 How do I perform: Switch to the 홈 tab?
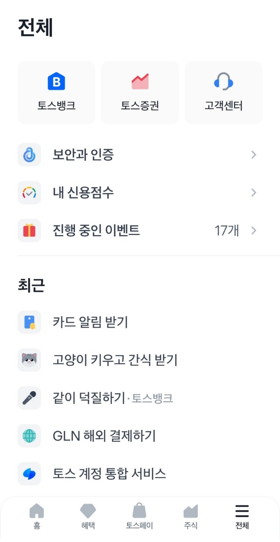coord(37,516)
